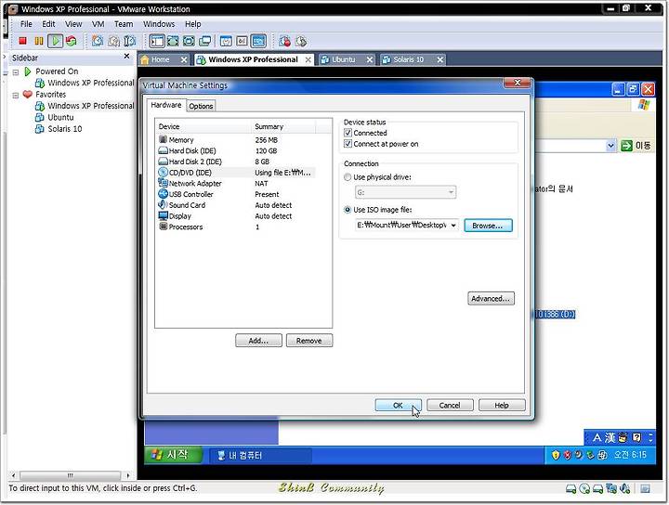Select the Use physical drive radio button
Image resolution: width=669 pixels, height=505 pixels.
pos(348,177)
